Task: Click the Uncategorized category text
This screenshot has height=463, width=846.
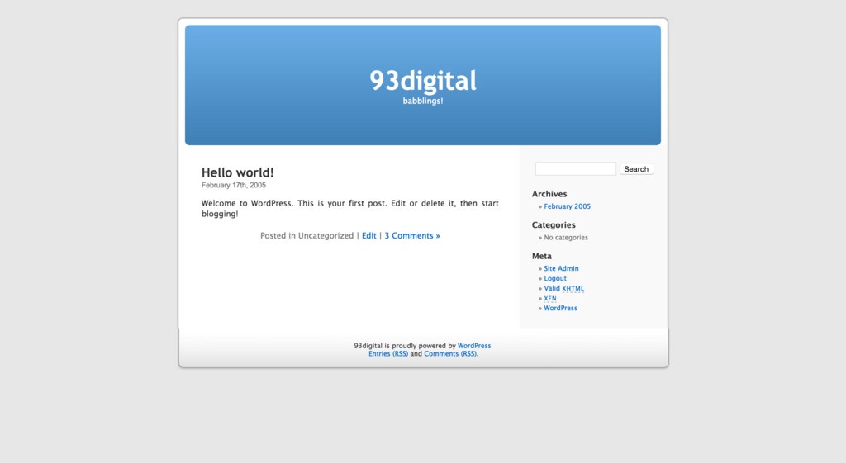Action: tap(326, 236)
